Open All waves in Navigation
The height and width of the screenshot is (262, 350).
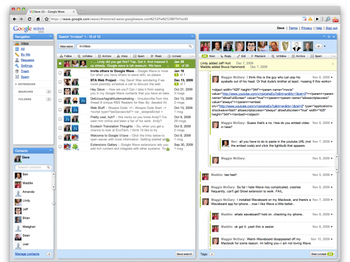(23, 49)
